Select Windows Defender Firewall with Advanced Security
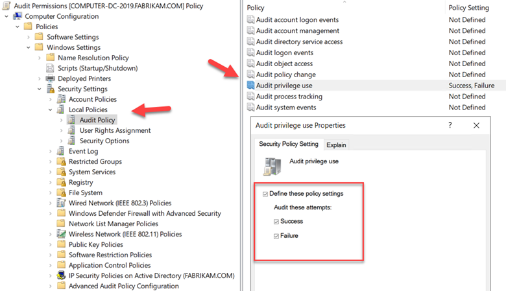Image resolution: width=506 pixels, height=291 pixels. coord(145,213)
